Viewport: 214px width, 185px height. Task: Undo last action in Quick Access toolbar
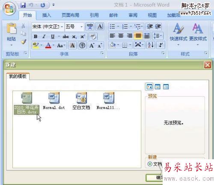click(x=31, y=5)
